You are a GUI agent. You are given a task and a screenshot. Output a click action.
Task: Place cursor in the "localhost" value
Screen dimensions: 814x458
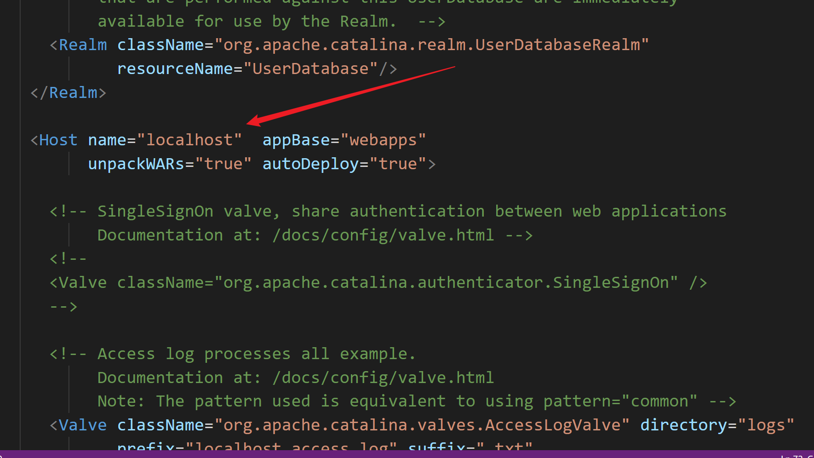tap(189, 140)
